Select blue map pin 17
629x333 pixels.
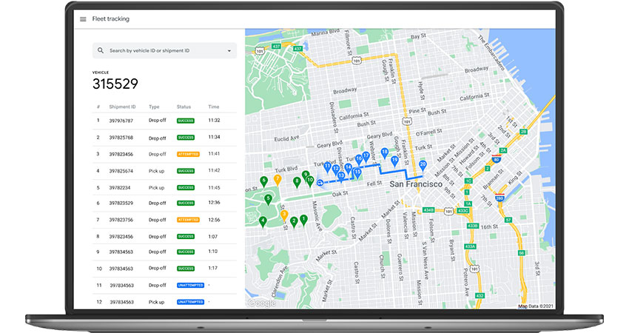tap(366, 156)
